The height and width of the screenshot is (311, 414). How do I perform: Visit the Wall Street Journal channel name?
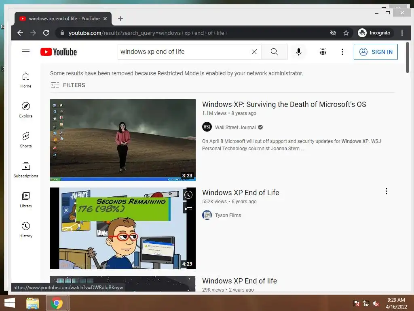pos(235,128)
